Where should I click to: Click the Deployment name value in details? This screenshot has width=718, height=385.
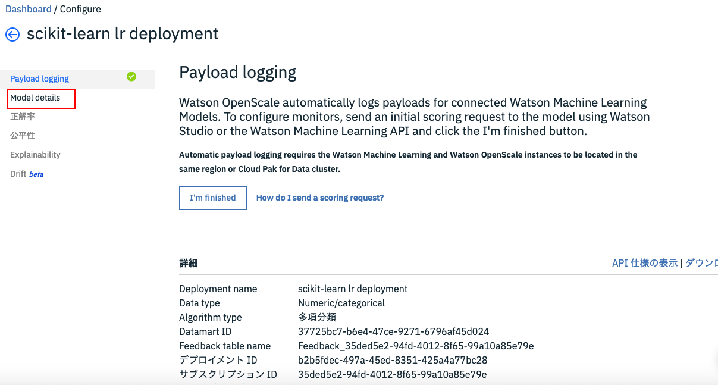353,289
